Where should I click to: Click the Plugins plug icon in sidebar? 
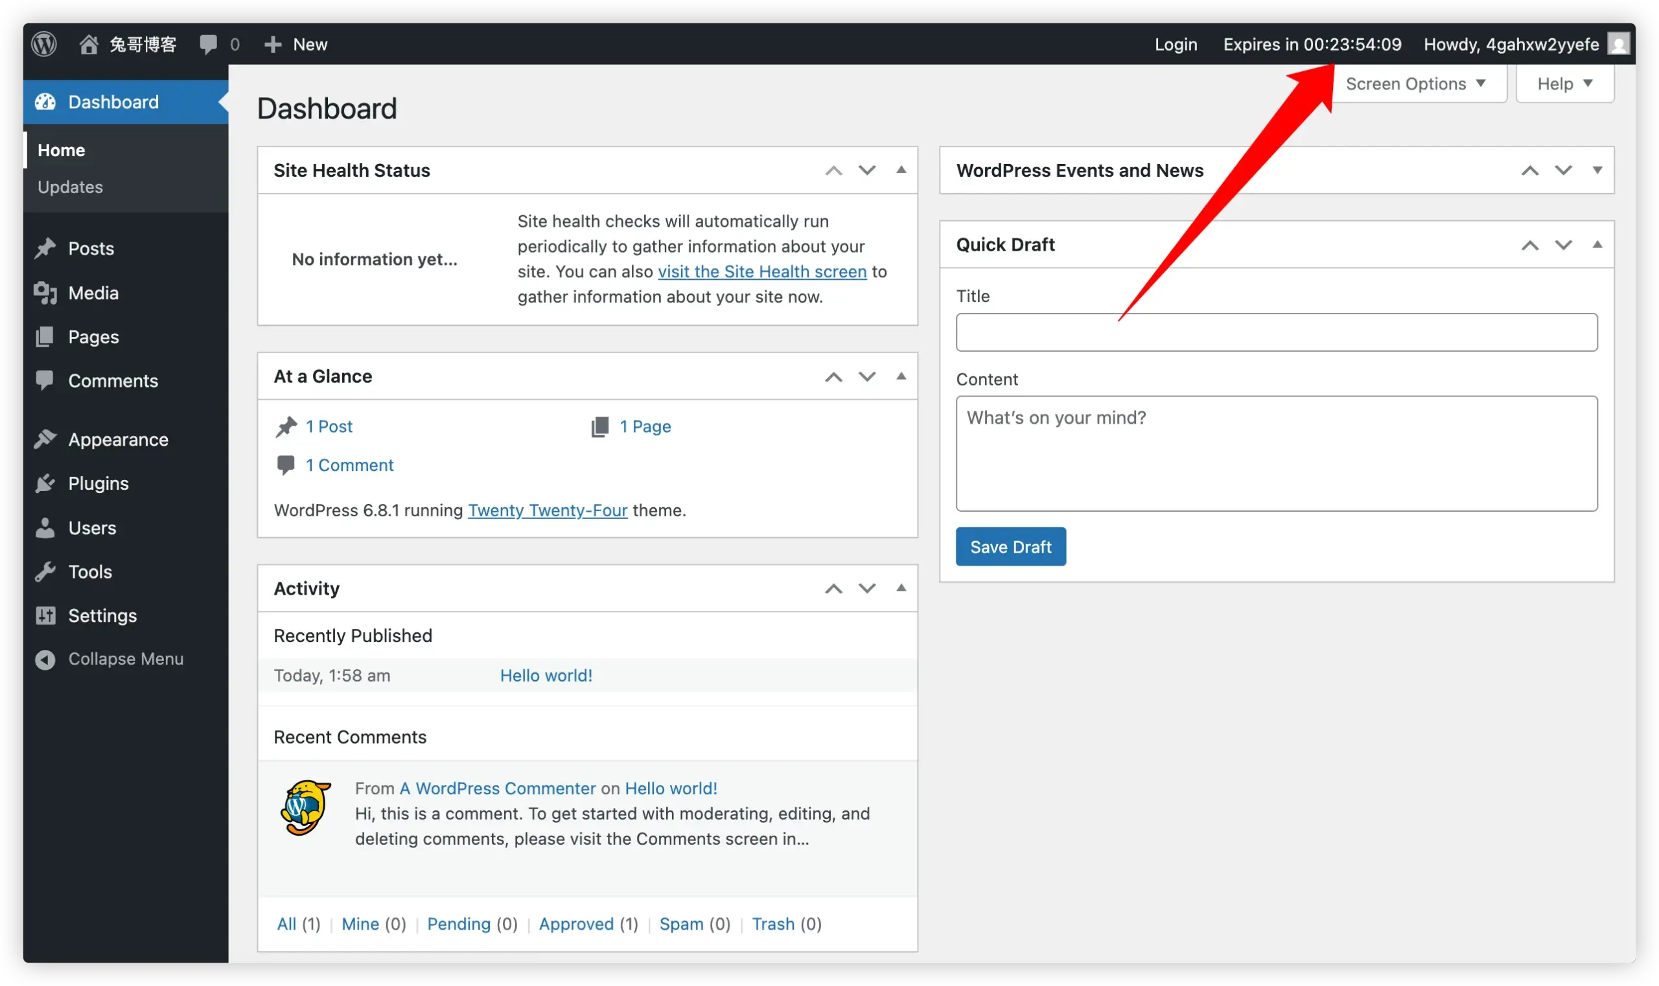[45, 483]
